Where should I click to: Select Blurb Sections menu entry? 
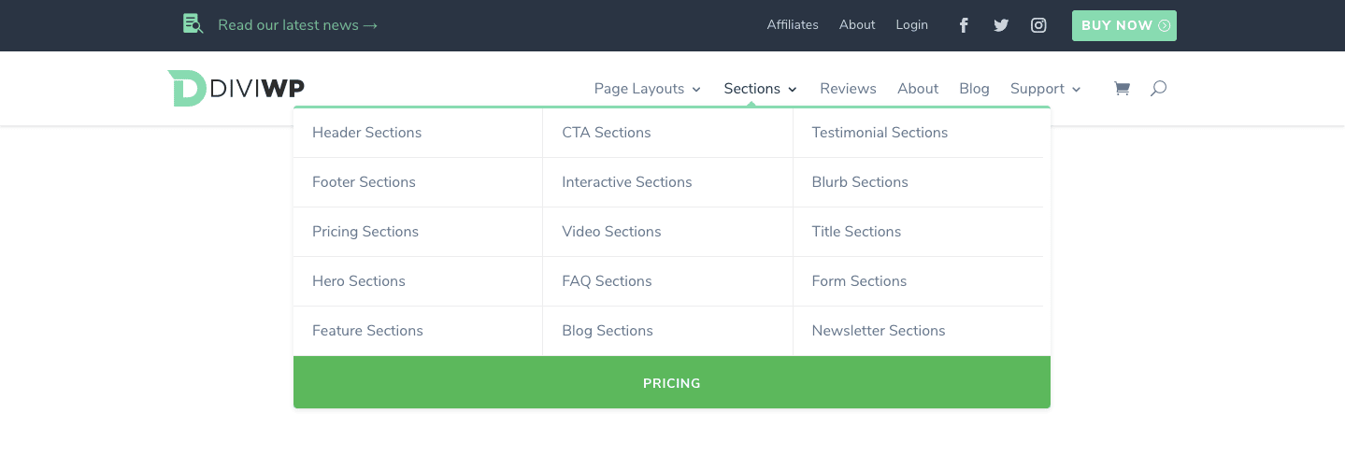coord(918,182)
